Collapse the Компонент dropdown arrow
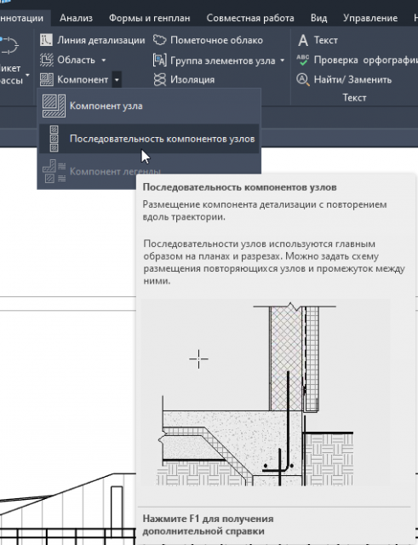The height and width of the screenshot is (545, 418). tap(117, 79)
